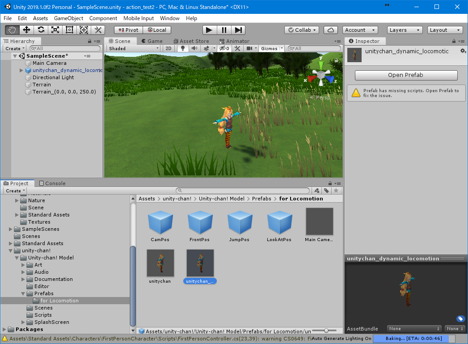Open the Shaded draw mode dropdown
Viewport: 468px width, 344px height.
(x=134, y=48)
